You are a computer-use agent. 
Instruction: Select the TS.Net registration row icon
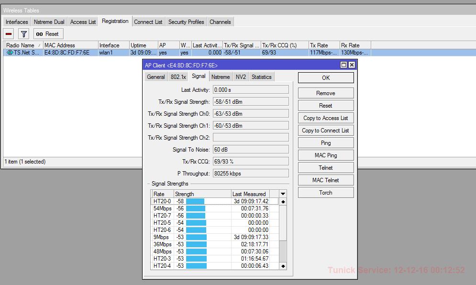tap(10, 53)
